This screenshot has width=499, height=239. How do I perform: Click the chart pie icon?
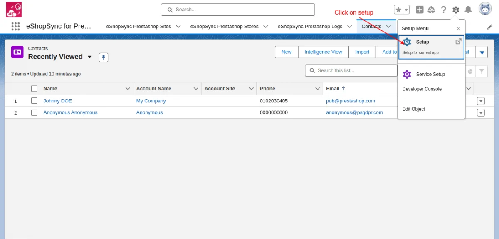(x=470, y=71)
